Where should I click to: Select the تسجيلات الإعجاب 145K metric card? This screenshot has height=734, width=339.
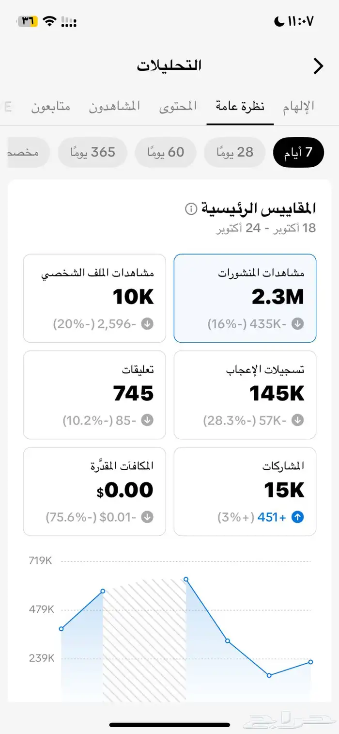click(x=245, y=395)
